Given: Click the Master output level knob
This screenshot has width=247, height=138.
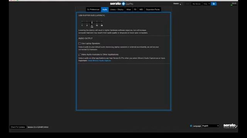Looking at the screenshot, I should coord(180,4).
